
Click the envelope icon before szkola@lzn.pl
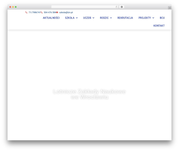tap(57, 12)
